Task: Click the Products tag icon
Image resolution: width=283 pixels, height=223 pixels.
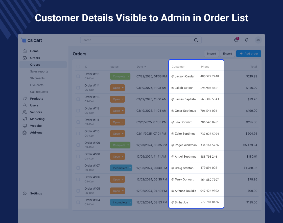Action: click(x=25, y=99)
